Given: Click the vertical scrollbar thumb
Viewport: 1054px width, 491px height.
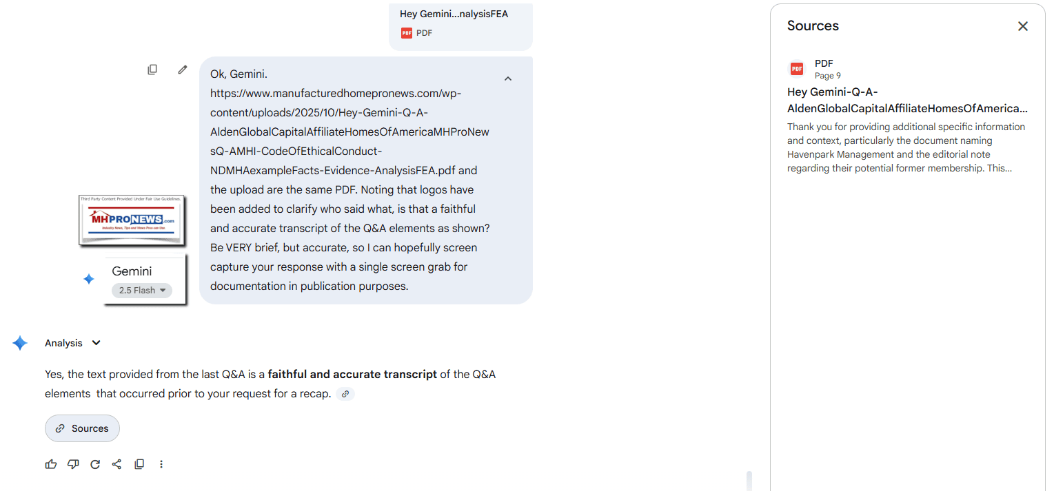Looking at the screenshot, I should click(x=749, y=480).
